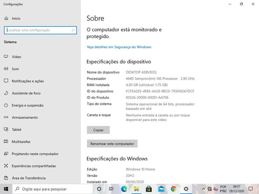Select Vídeo in the sidebar
The image size is (259, 194).
[17, 57]
